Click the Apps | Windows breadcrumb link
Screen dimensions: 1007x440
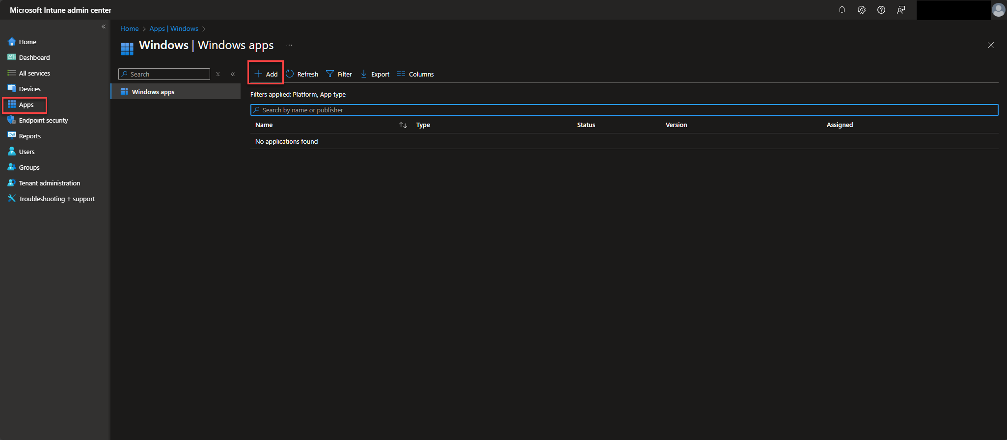point(174,28)
